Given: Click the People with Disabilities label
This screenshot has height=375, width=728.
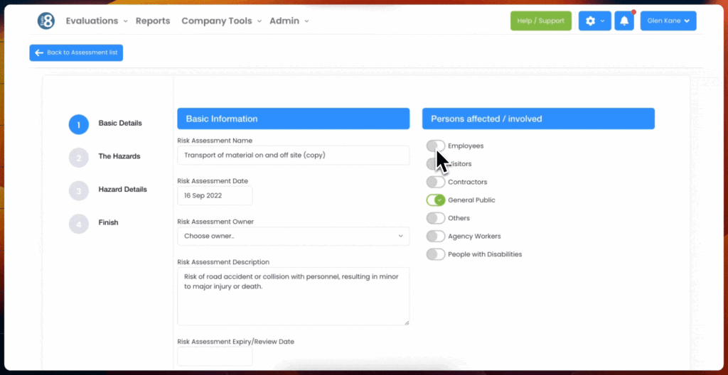Looking at the screenshot, I should pos(485,254).
